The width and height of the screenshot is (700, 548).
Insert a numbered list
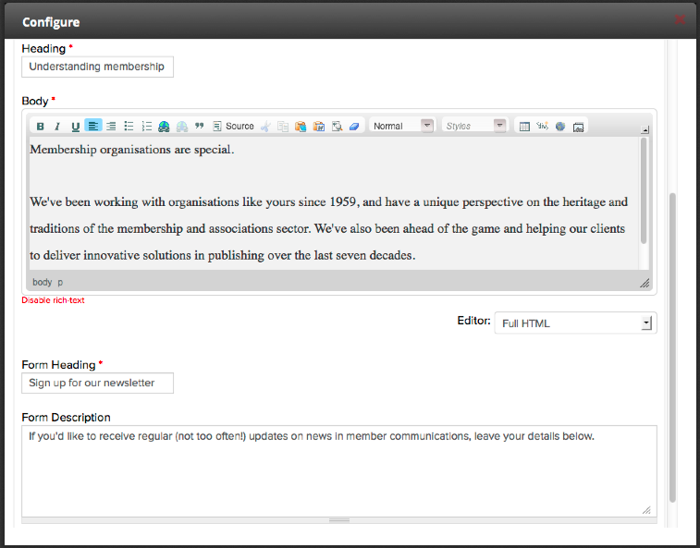[x=146, y=127]
